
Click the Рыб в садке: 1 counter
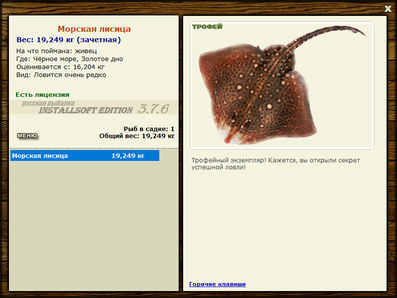tap(149, 129)
